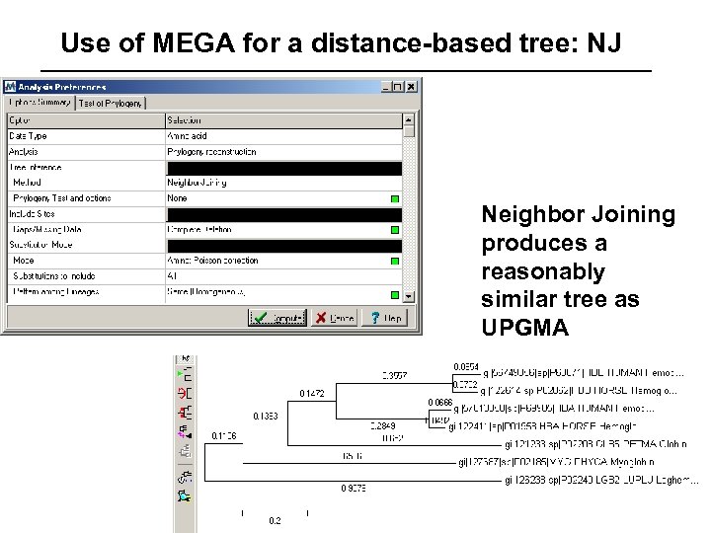This screenshot has width=711, height=533.
Task: Click the cyan-highlighted tree icon at toolbar bottom
Action: (185, 495)
